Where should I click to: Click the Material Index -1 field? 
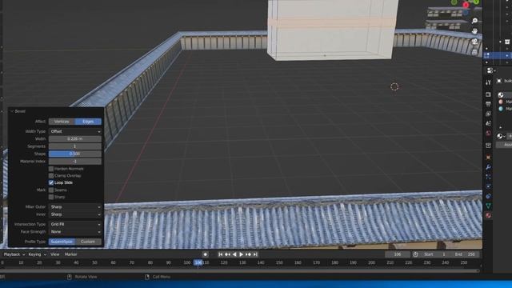(75, 162)
